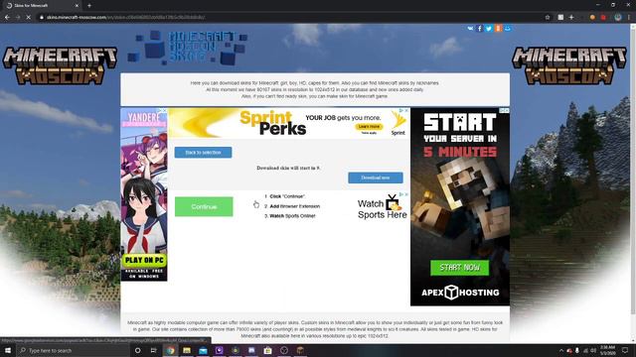
Task: Share page via the Facebook icon
Action: point(479,29)
